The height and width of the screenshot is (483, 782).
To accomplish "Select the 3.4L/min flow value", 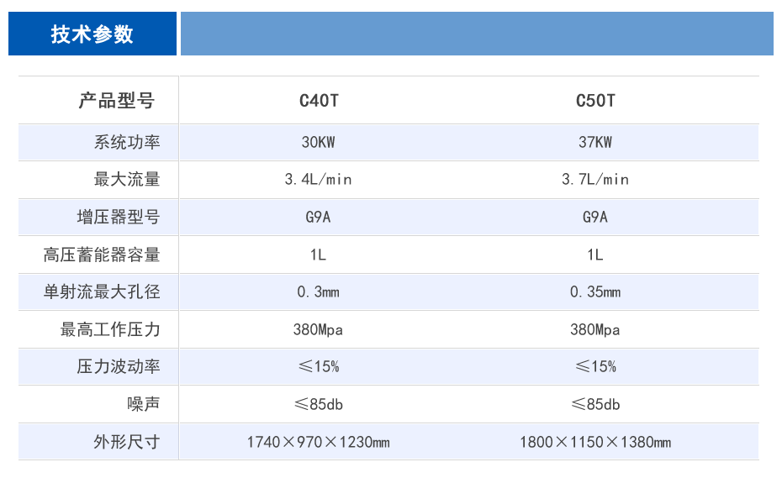I will (x=318, y=180).
